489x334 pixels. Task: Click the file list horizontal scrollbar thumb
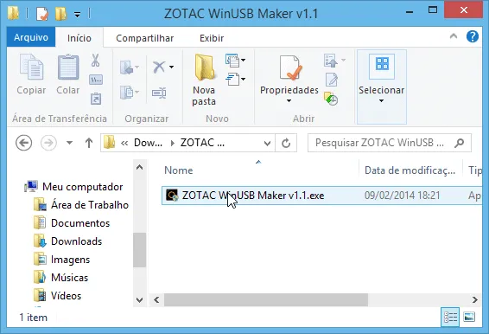[266, 300]
